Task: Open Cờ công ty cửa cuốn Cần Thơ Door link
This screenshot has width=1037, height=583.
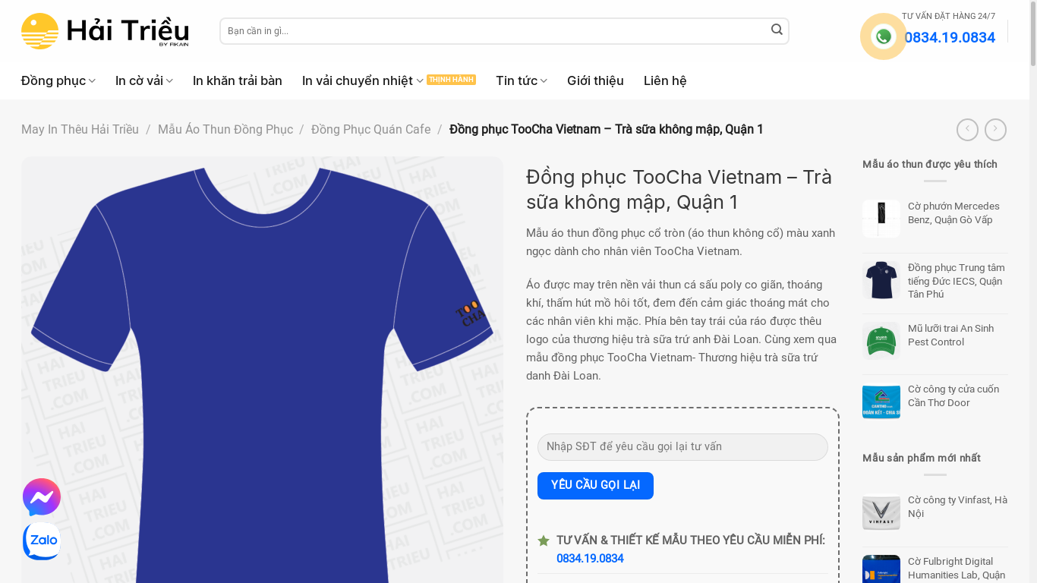Action: pos(953,396)
